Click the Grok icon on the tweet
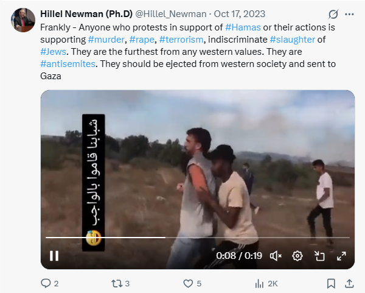Image resolution: width=365 pixels, height=293 pixels. click(x=333, y=14)
